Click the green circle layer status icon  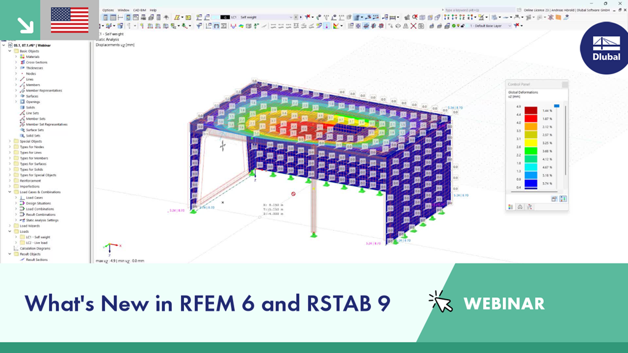click(454, 26)
